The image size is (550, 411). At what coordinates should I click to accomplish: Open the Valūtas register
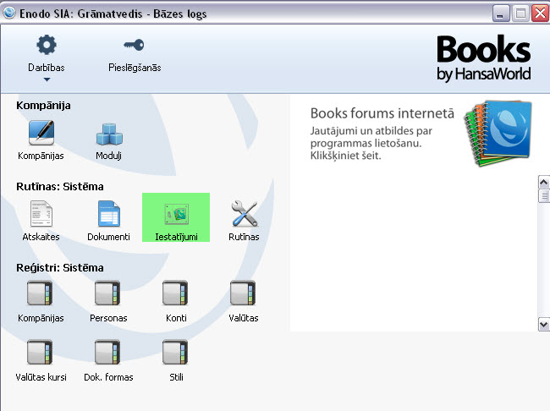[x=243, y=293]
